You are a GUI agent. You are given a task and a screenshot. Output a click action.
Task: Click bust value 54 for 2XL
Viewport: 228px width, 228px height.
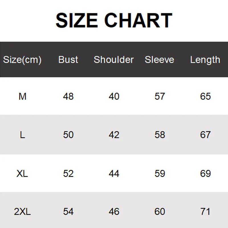[68, 211]
